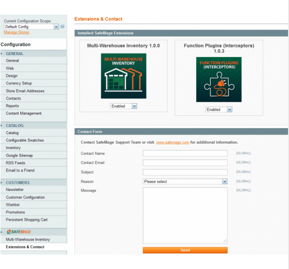The width and height of the screenshot is (289, 269).
Task: Open Configurable Swatches settings
Action: click(x=34, y=140)
